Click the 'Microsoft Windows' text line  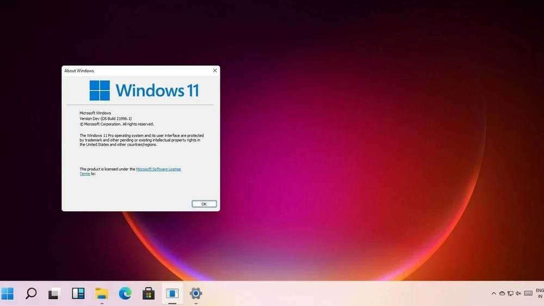[95, 113]
